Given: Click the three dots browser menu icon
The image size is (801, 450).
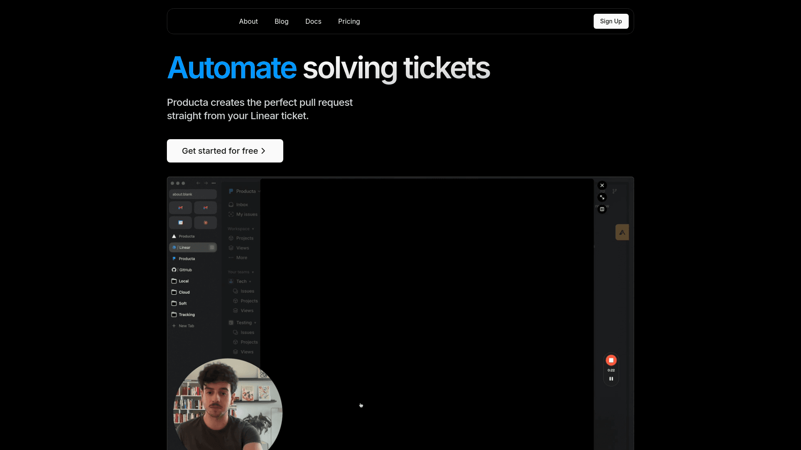Looking at the screenshot, I should click(214, 183).
